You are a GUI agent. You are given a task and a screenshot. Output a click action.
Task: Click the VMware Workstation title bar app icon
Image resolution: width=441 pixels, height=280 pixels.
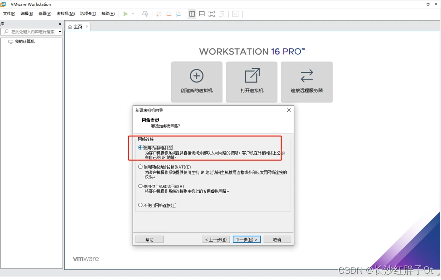(3, 4)
